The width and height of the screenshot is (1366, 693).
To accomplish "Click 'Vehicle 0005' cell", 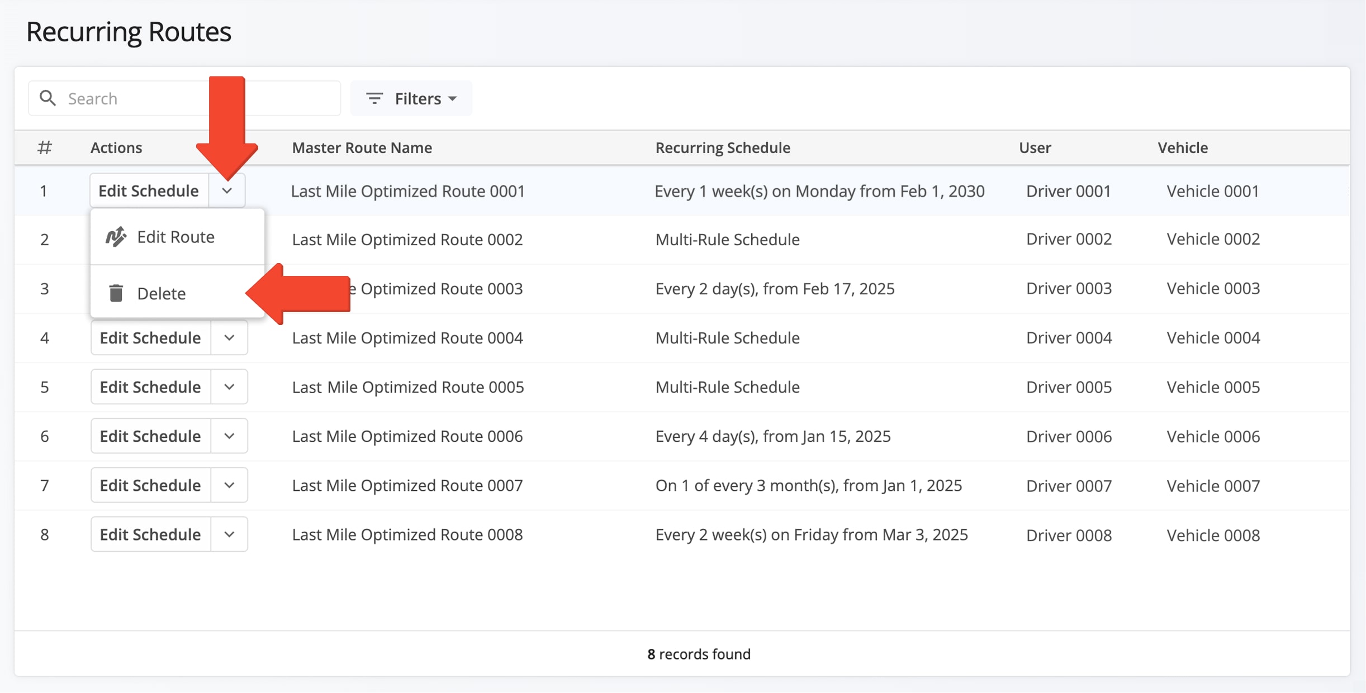I will click(x=1213, y=387).
